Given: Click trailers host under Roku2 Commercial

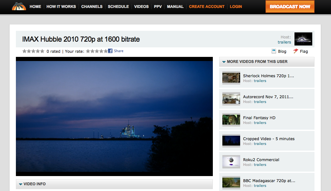Looking at the screenshot, I should click(260, 165).
